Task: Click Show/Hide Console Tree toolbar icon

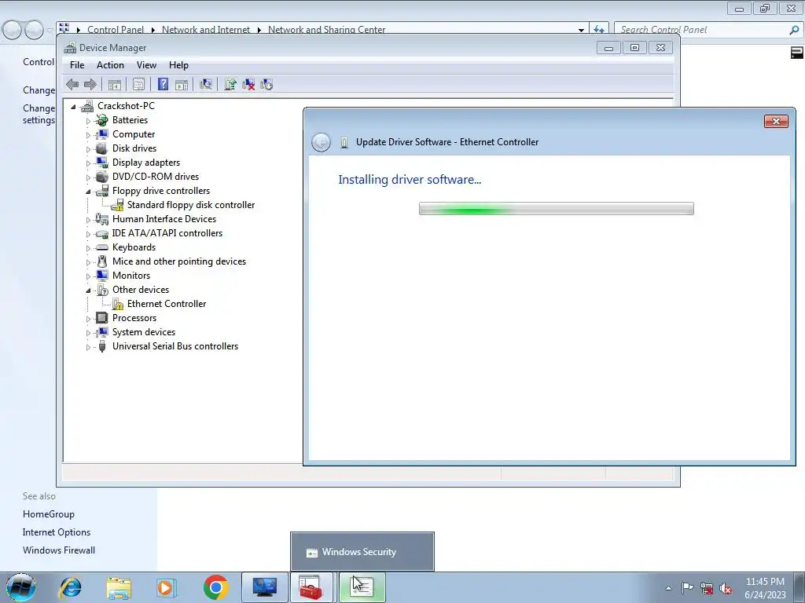Action: (115, 84)
